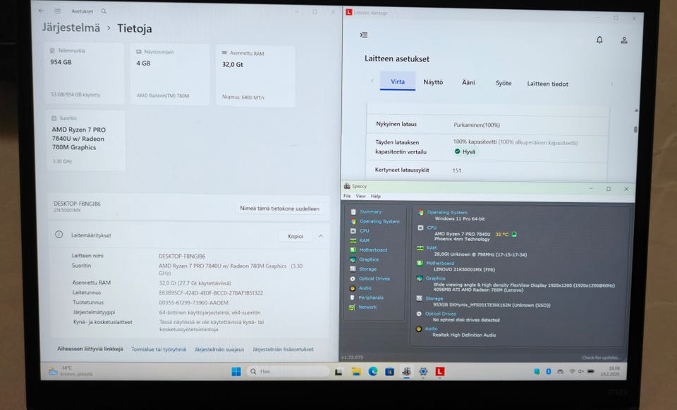
Task: Collapse the Laitemääritykset section chevron
Action: [x=321, y=236]
